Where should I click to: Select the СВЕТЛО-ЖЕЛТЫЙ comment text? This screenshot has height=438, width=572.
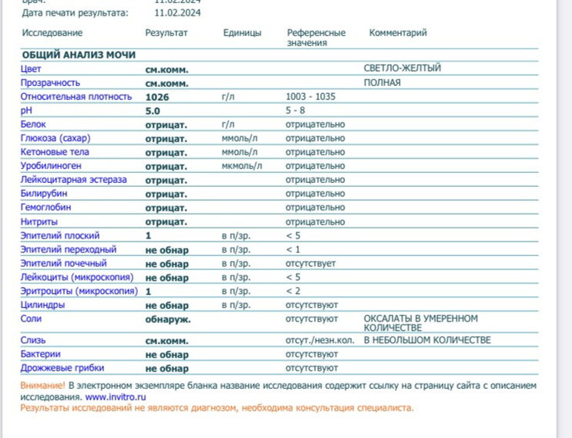pyautogui.click(x=403, y=68)
